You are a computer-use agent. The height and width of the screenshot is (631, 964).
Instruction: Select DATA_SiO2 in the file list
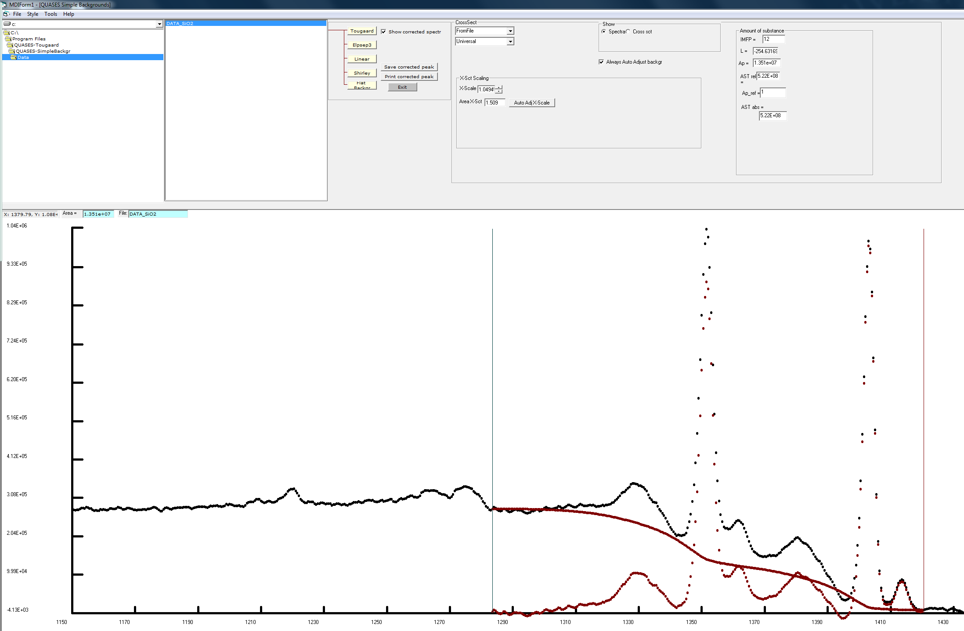(180, 24)
